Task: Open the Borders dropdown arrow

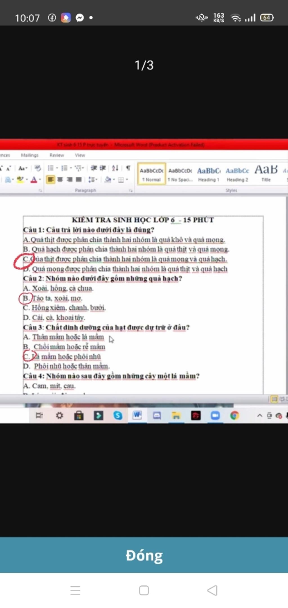Action: tap(127, 179)
